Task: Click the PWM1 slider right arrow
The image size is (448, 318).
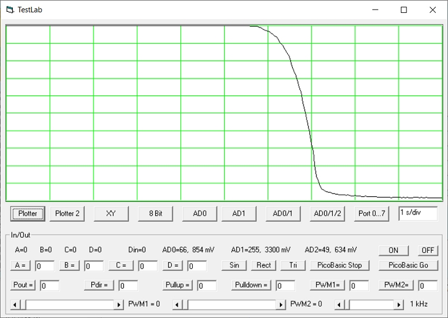Action: (x=119, y=305)
